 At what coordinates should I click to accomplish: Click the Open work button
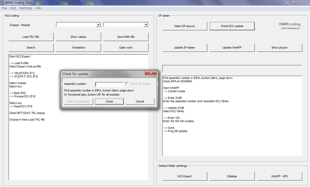tap(126, 48)
